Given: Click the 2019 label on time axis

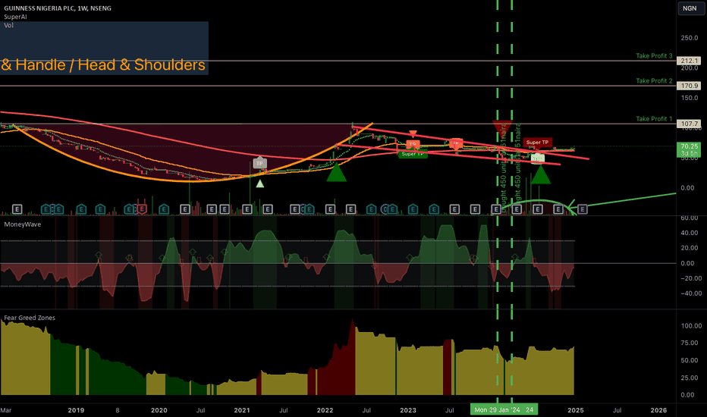Looking at the screenshot, I should click(x=76, y=410).
